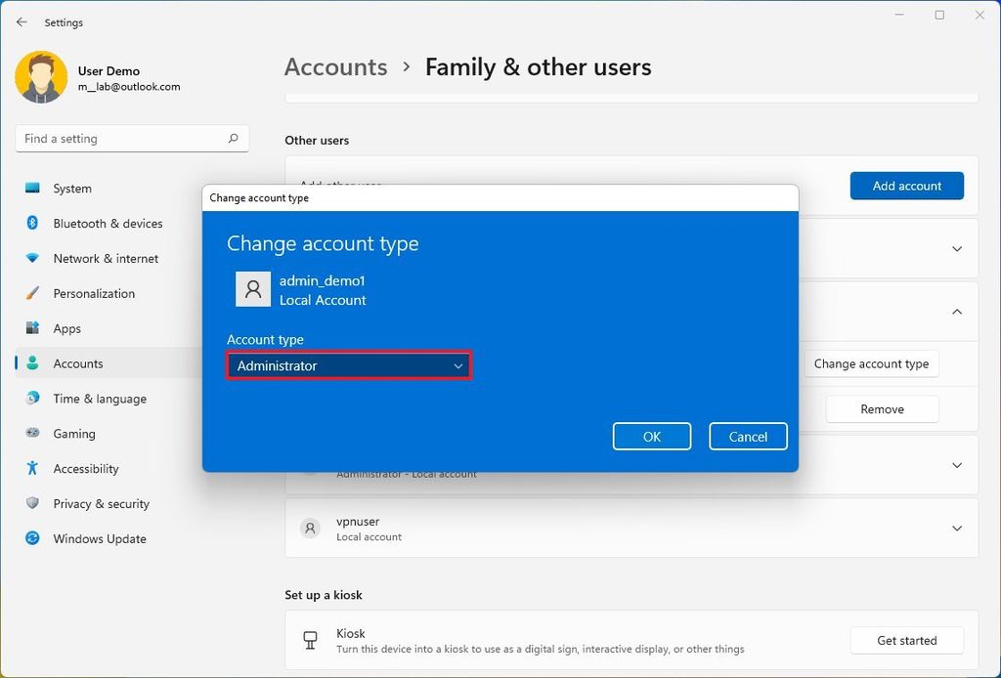1001x678 pixels.
Task: Click the back arrow in Settings
Action: pyautogui.click(x=21, y=21)
